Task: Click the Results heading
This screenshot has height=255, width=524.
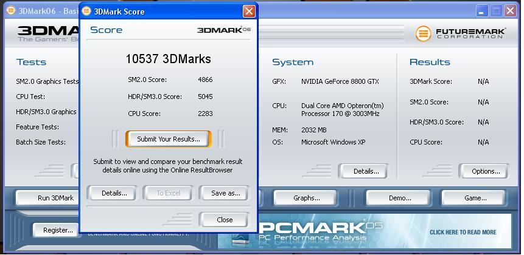Action: (x=430, y=62)
